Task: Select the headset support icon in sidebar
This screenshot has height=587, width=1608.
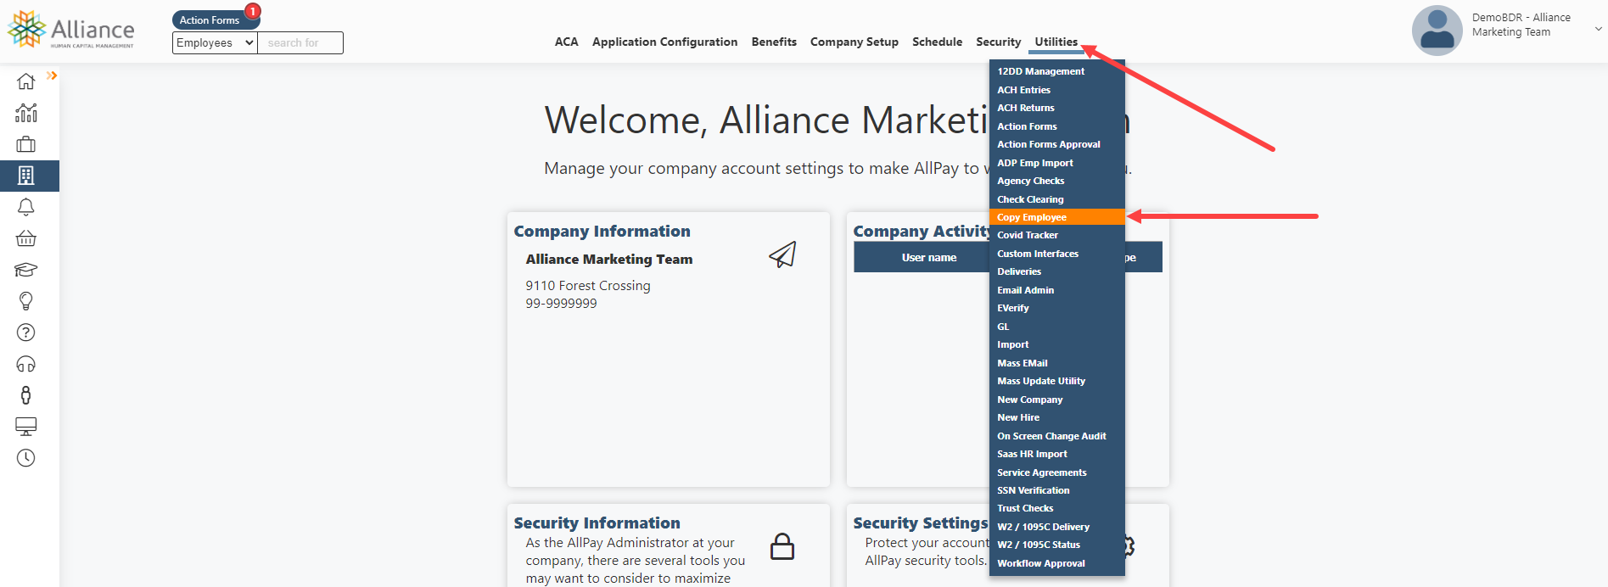Action: click(26, 364)
